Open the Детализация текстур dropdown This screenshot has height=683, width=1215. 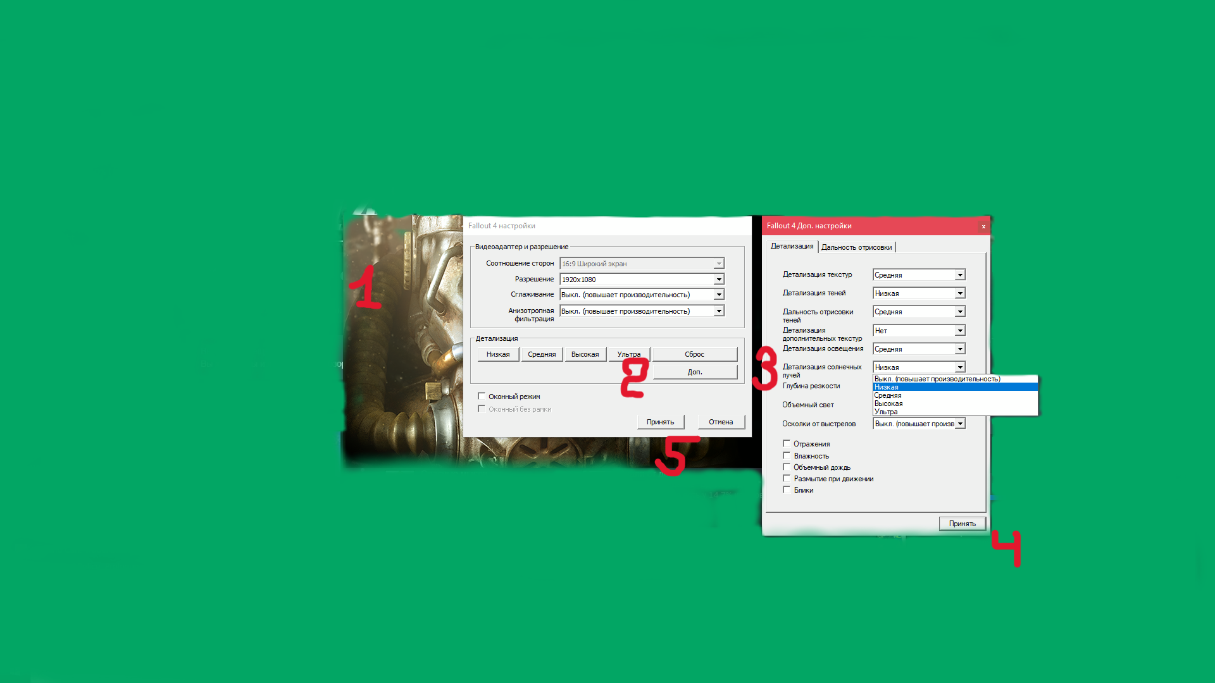[x=919, y=275]
